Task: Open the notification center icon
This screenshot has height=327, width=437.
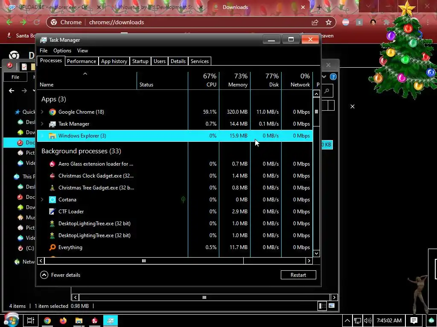Action: (x=414, y=321)
